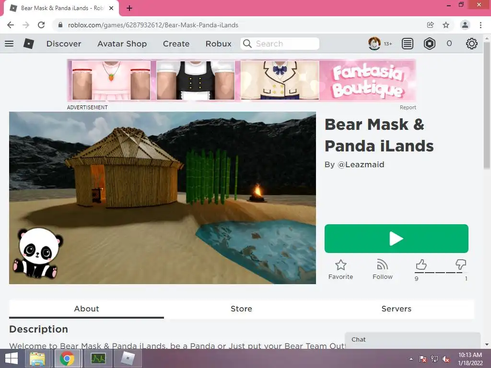Click the scrollbar down arrow

486,345
